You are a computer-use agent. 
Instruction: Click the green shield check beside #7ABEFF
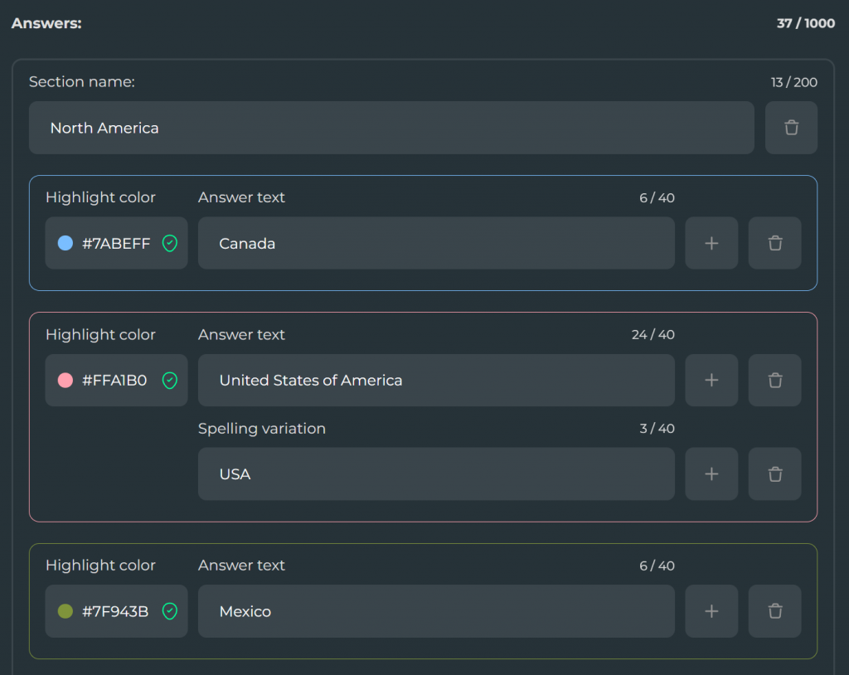pyautogui.click(x=169, y=243)
